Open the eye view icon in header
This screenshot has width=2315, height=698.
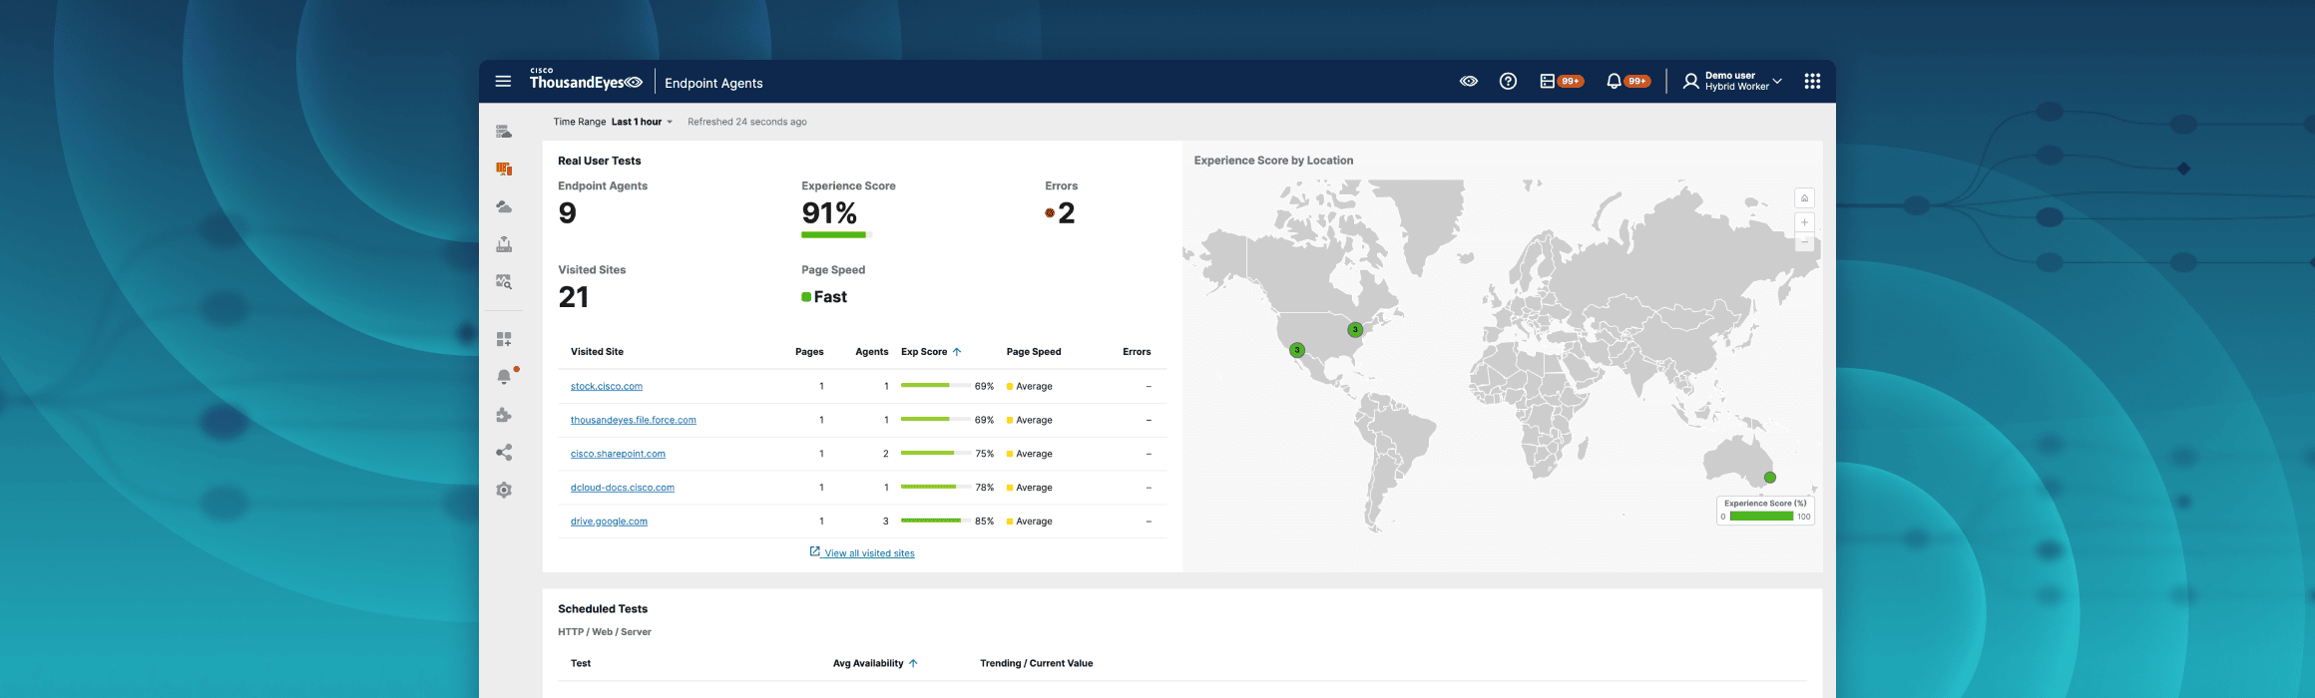(x=1468, y=82)
